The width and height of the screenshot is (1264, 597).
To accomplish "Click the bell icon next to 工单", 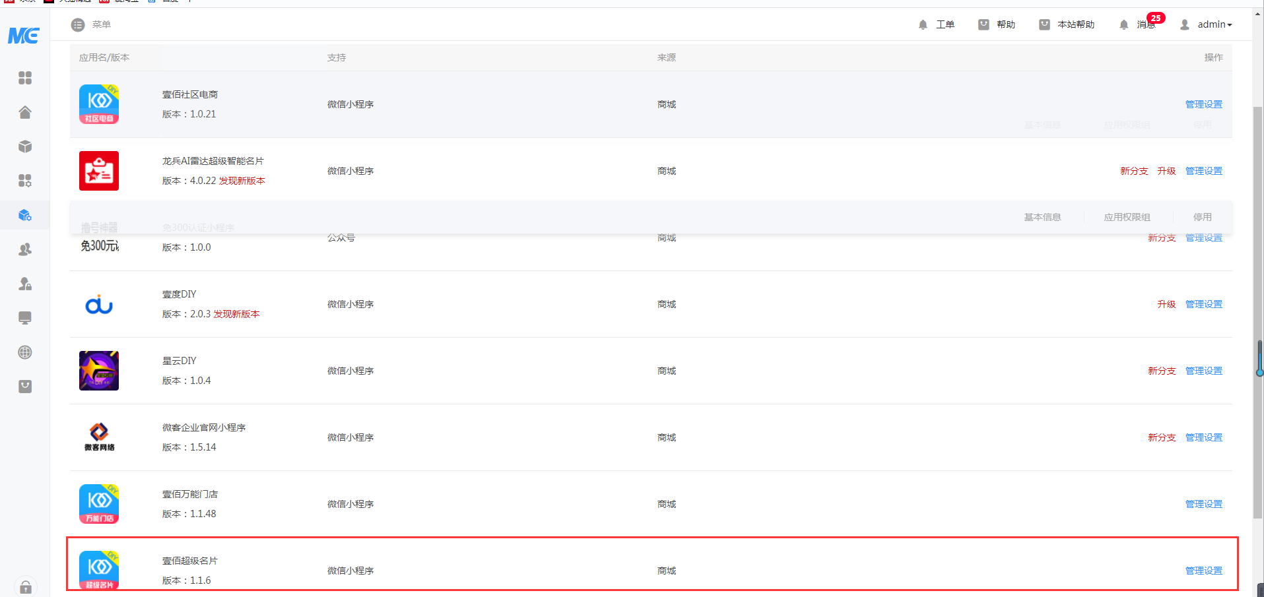I will (x=923, y=25).
